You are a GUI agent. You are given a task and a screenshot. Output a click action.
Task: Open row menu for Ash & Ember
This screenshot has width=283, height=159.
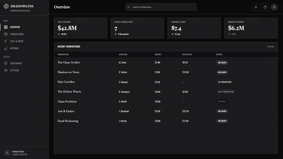pyautogui.click(x=272, y=111)
